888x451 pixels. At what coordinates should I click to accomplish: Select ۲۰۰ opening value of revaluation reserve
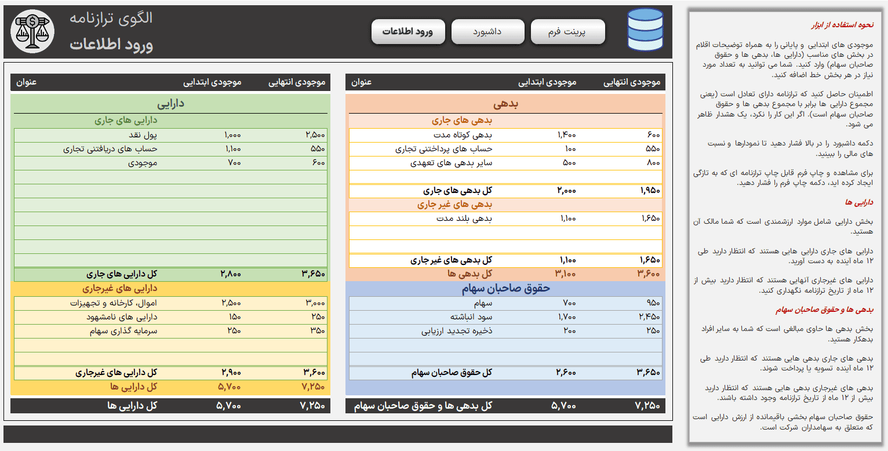point(570,331)
